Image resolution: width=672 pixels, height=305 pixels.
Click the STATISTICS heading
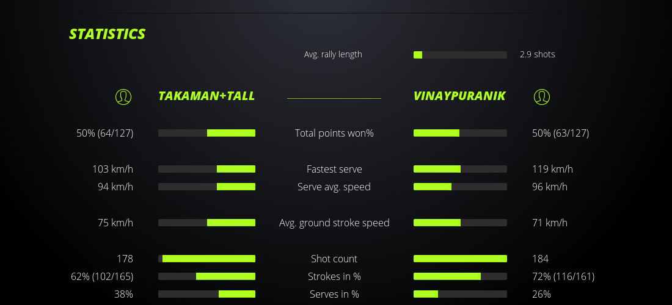click(107, 34)
